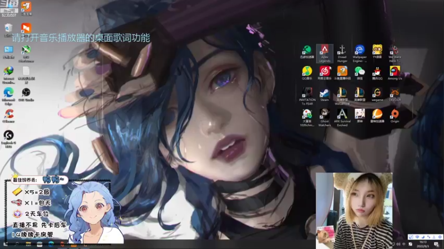Launch the Richman 10 game icon
The image size is (444, 249).
pyautogui.click(x=307, y=118)
